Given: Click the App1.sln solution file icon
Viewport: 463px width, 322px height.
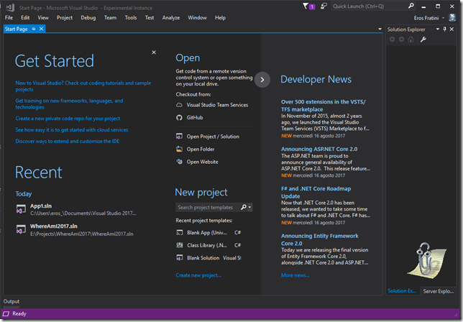Looking at the screenshot, I should pyautogui.click(x=21, y=209).
